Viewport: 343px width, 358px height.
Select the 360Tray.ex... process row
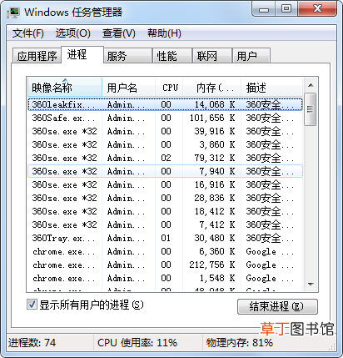165,238
